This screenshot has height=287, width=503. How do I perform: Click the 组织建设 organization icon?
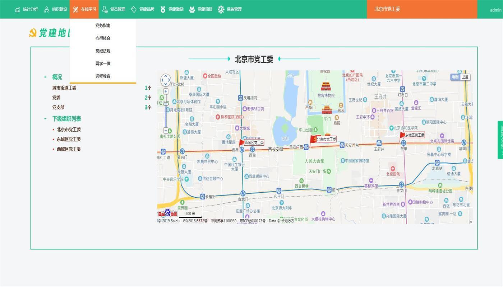pyautogui.click(x=47, y=9)
